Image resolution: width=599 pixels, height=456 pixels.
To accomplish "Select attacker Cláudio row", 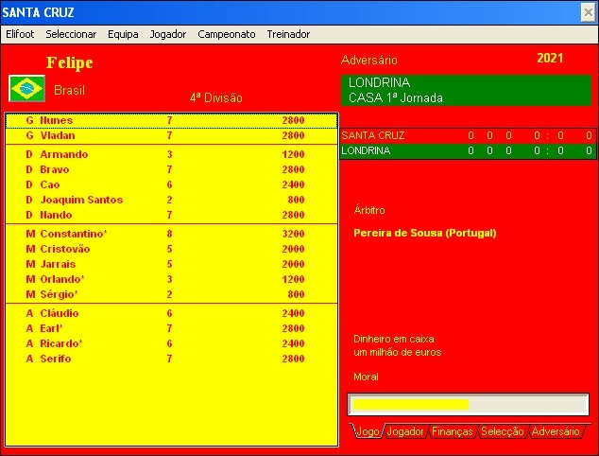I will tap(171, 313).
